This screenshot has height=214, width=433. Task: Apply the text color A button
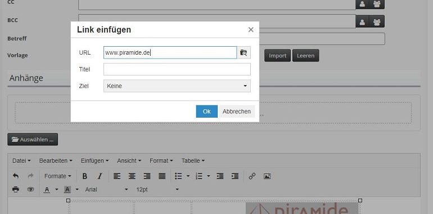pos(47,189)
